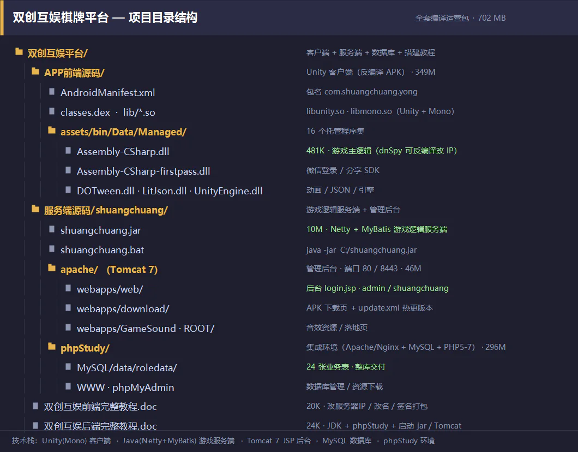This screenshot has height=452, width=578.
Task: Select shuangchuang.jar file name
Action: coord(101,230)
